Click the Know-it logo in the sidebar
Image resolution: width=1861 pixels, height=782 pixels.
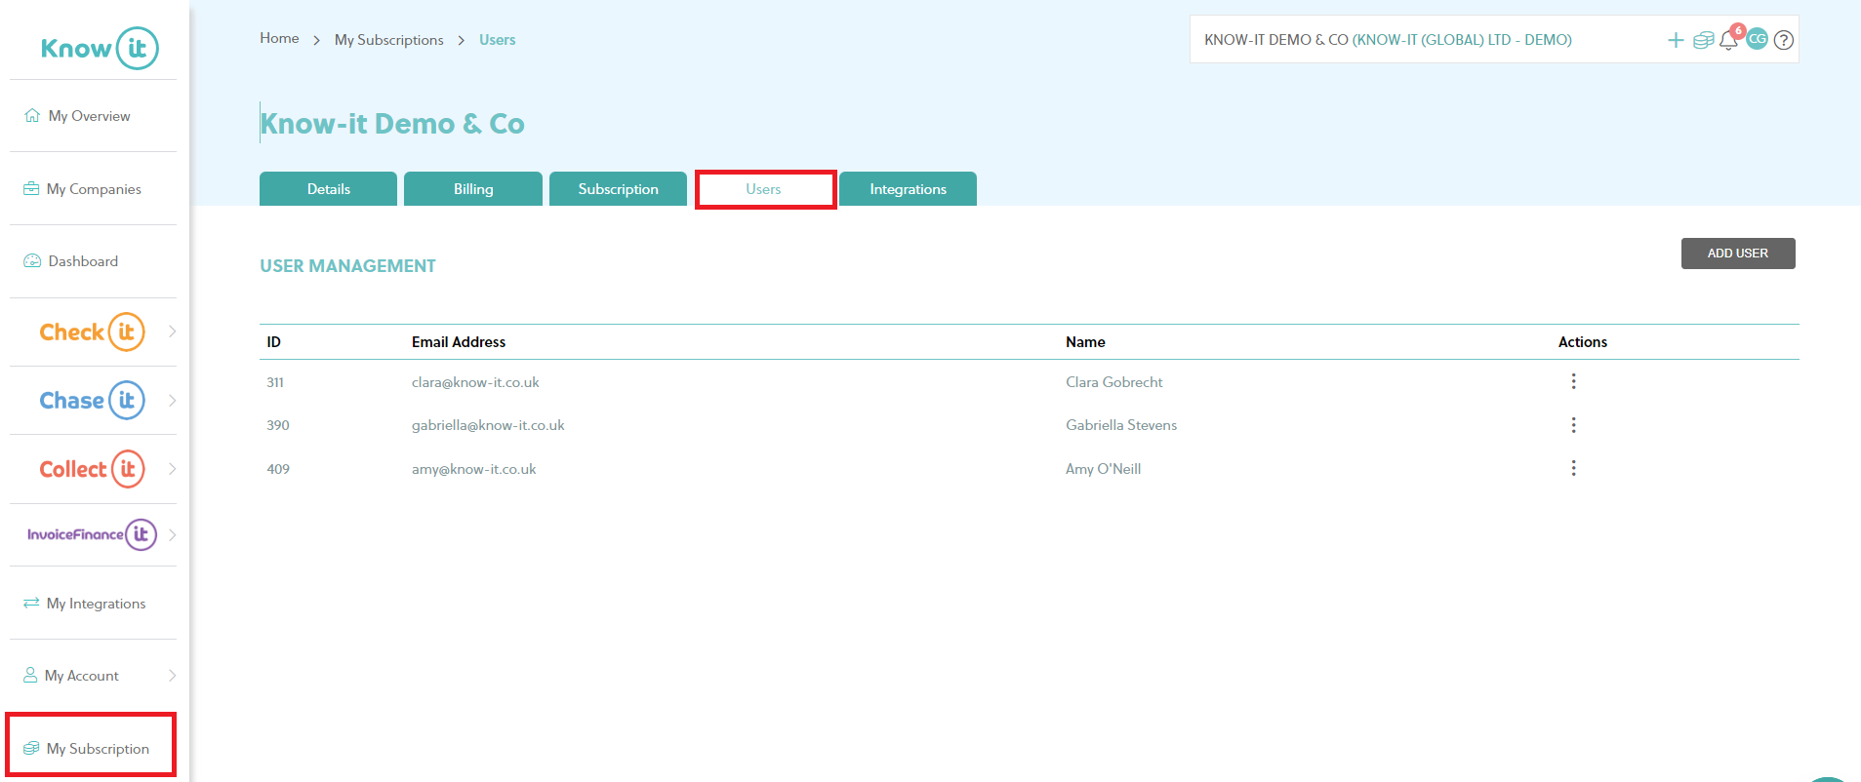tap(99, 48)
